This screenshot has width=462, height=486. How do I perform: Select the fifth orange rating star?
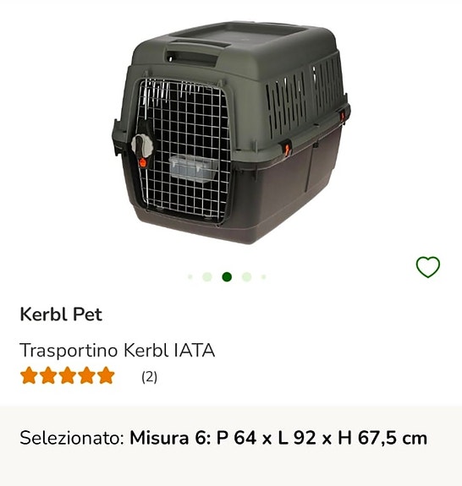[106, 375]
